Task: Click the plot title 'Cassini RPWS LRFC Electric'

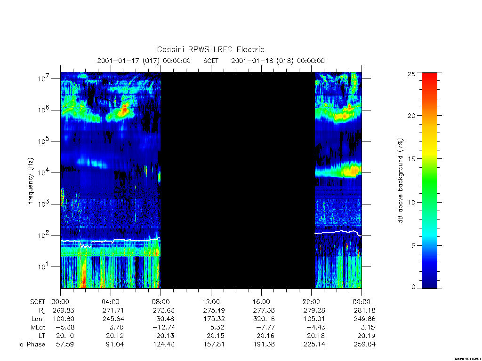Action: click(x=210, y=49)
